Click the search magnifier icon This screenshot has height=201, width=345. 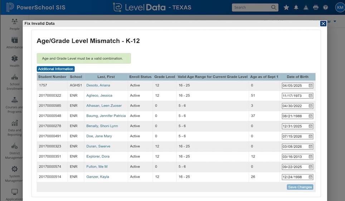tap(273, 8)
